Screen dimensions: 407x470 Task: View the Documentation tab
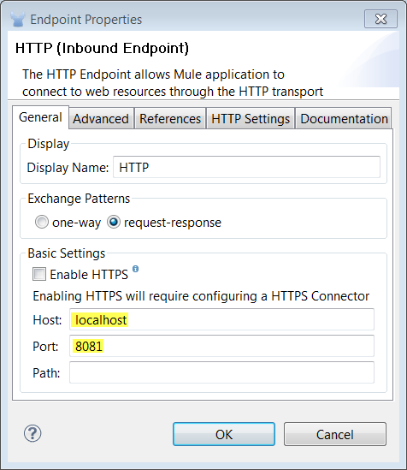[344, 119]
